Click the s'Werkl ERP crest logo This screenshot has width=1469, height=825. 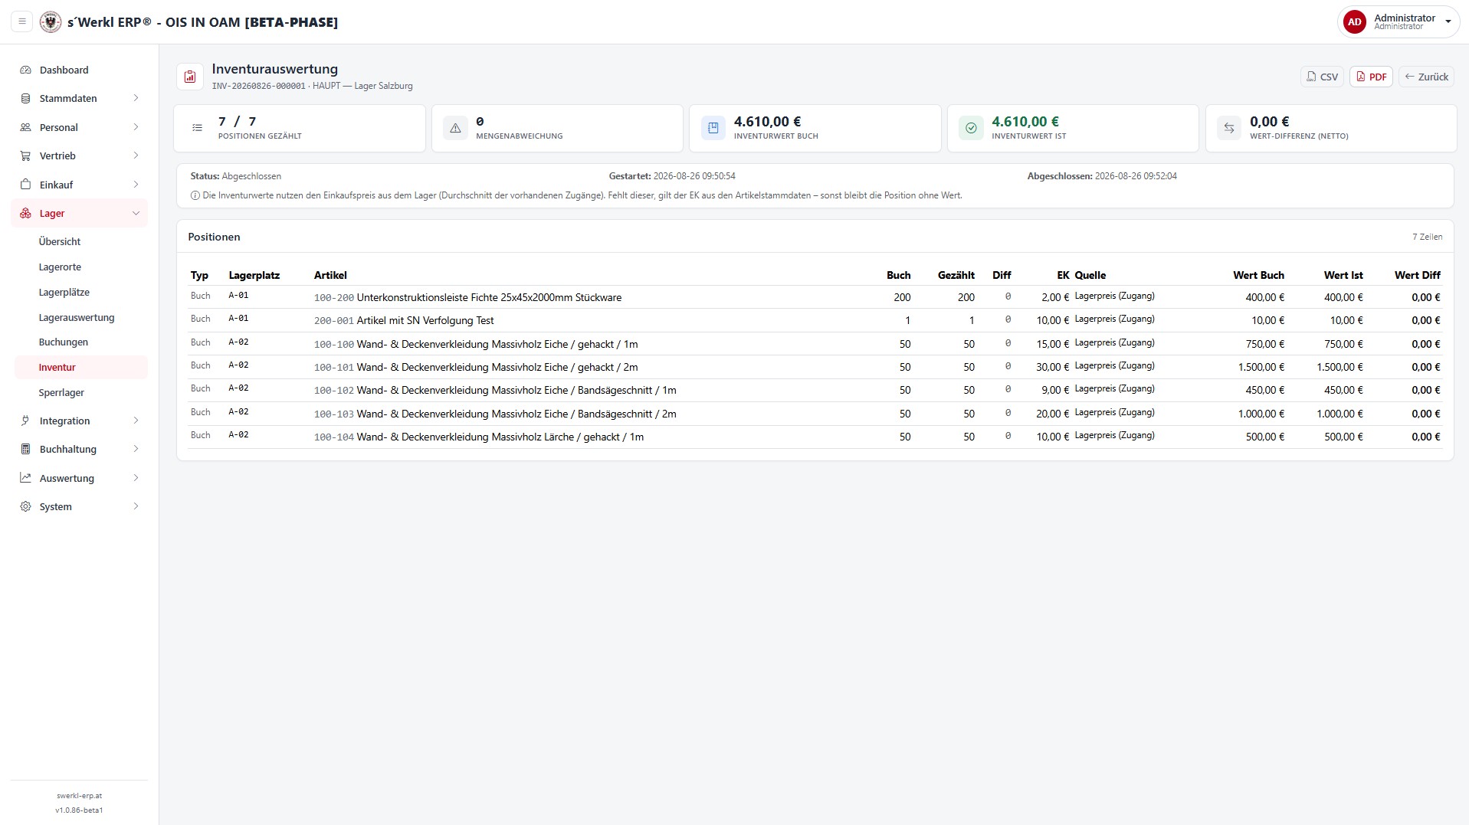pyautogui.click(x=51, y=21)
